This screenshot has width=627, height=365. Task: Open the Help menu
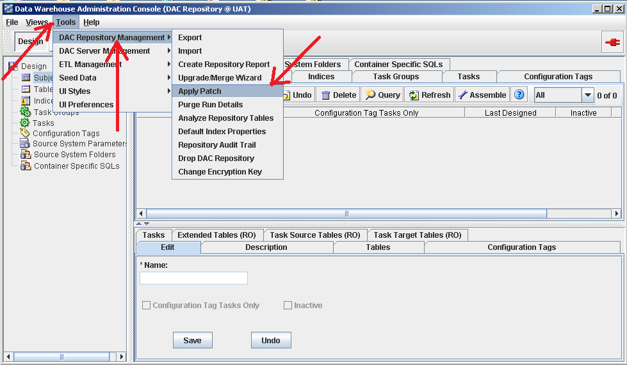click(92, 22)
